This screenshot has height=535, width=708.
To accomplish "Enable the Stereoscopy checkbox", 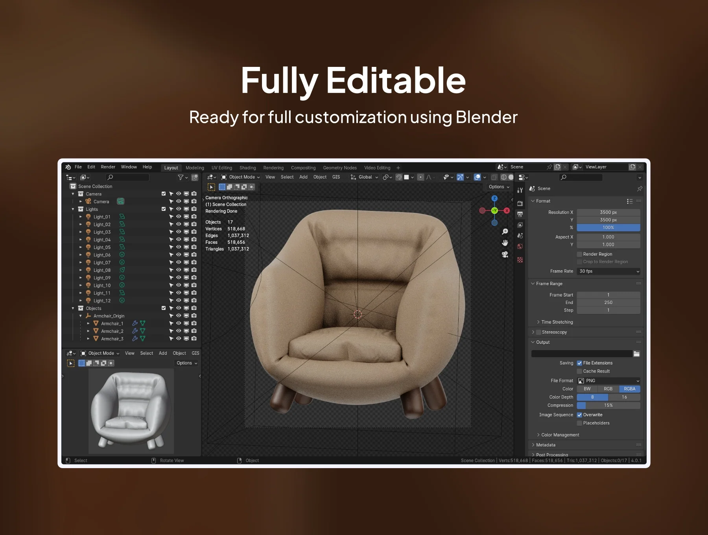I will click(539, 332).
